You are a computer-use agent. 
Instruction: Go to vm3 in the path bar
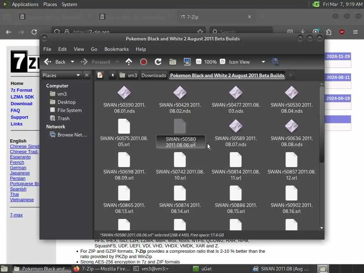[x=128, y=75]
